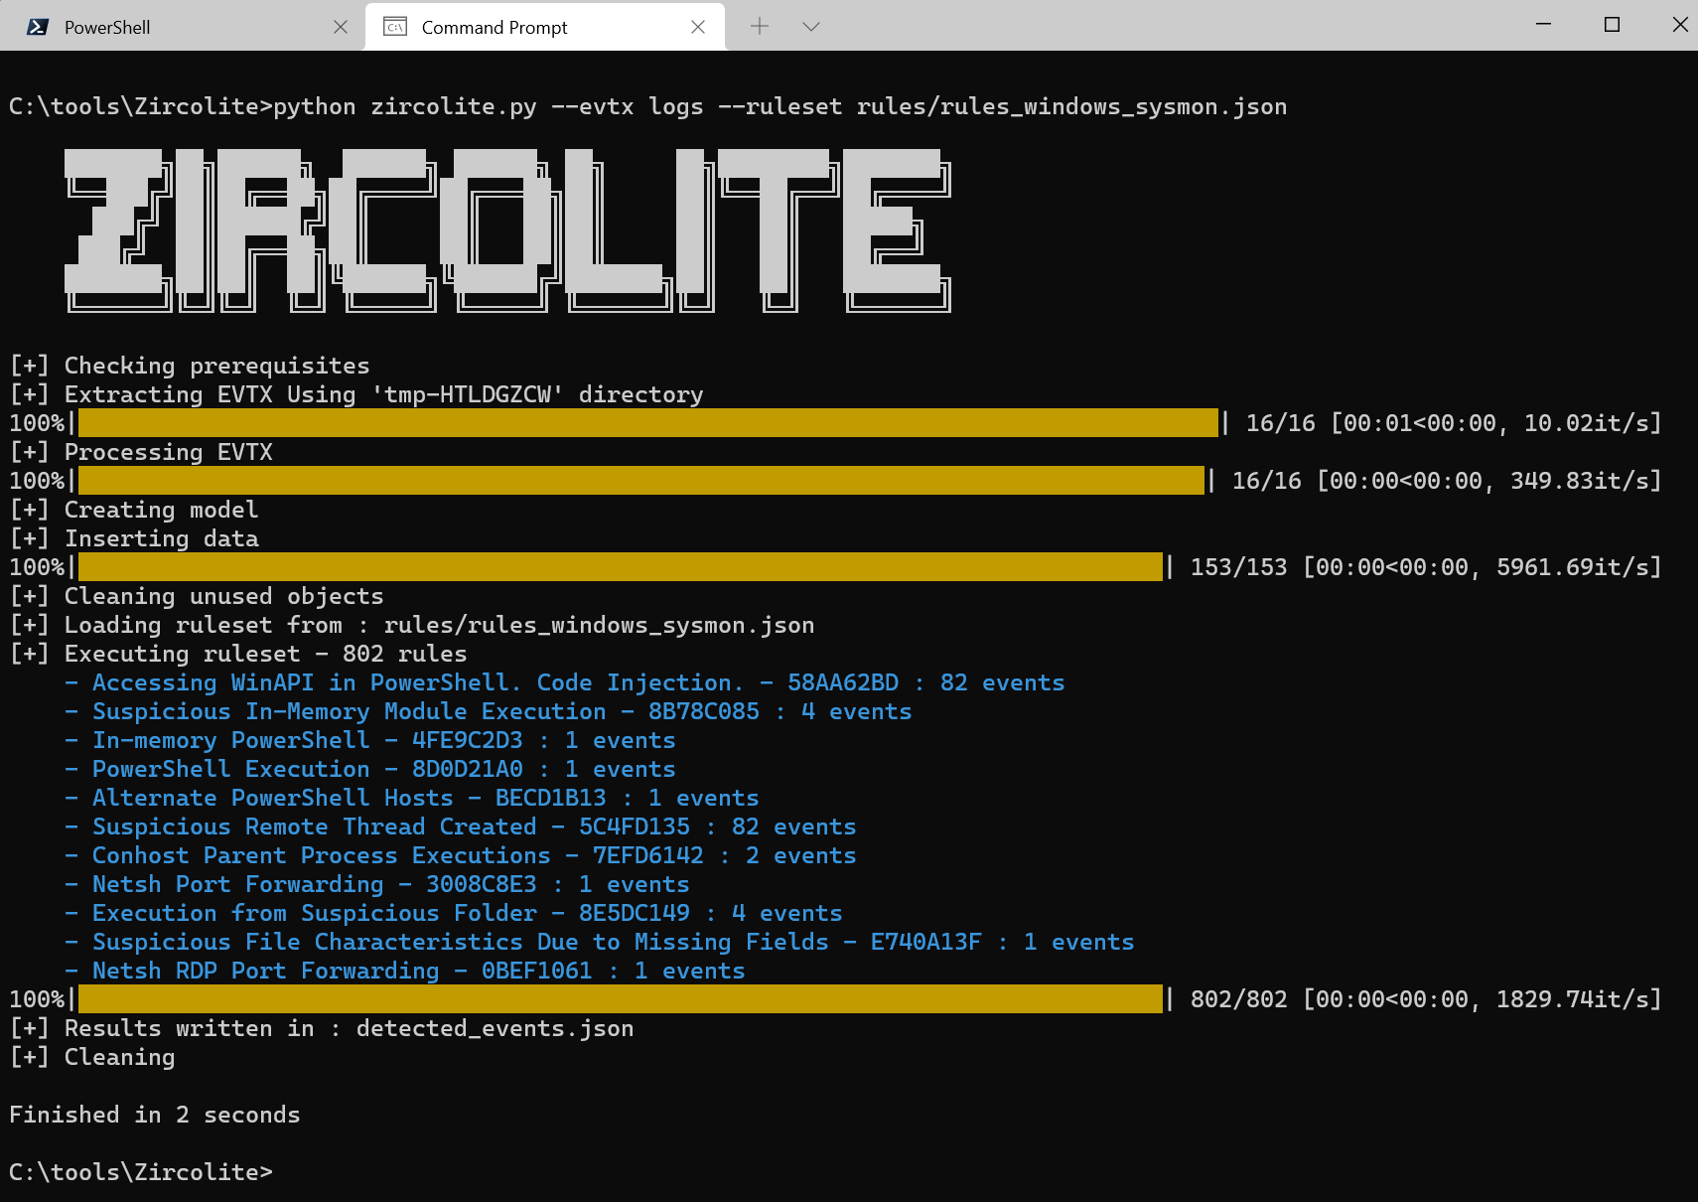
Task: Switch to the PowerShell tab
Action: tap(181, 27)
